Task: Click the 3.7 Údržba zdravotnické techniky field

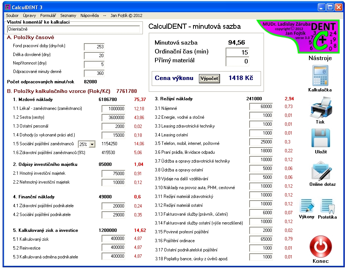Action: pos(261,160)
